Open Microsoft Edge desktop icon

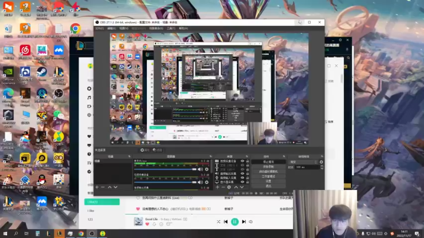[x=8, y=97]
